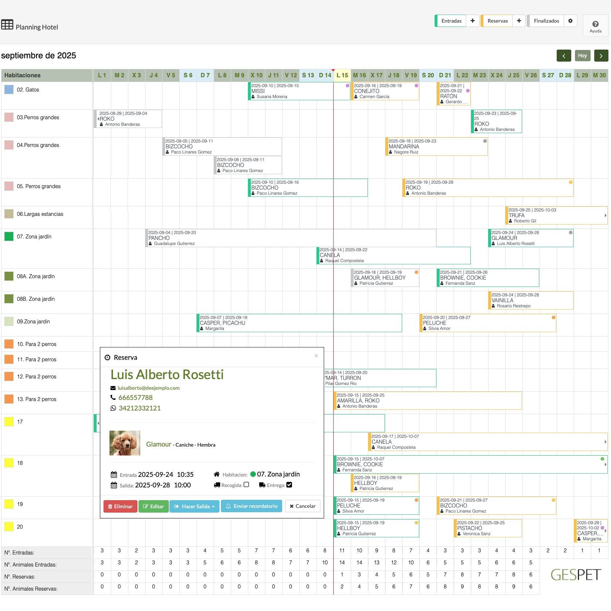This screenshot has height=611, width=611.
Task: Go to previous month with left arrow
Action: pos(564,56)
